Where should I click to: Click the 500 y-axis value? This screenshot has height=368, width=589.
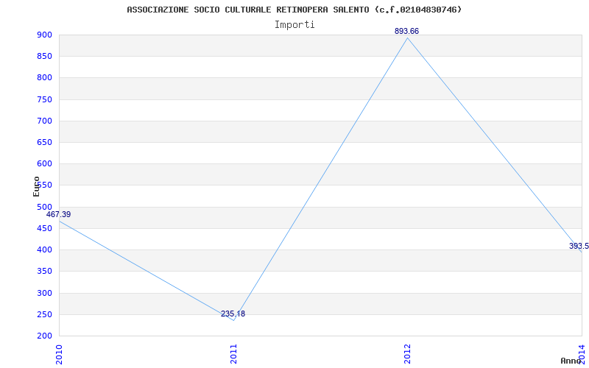(44, 207)
